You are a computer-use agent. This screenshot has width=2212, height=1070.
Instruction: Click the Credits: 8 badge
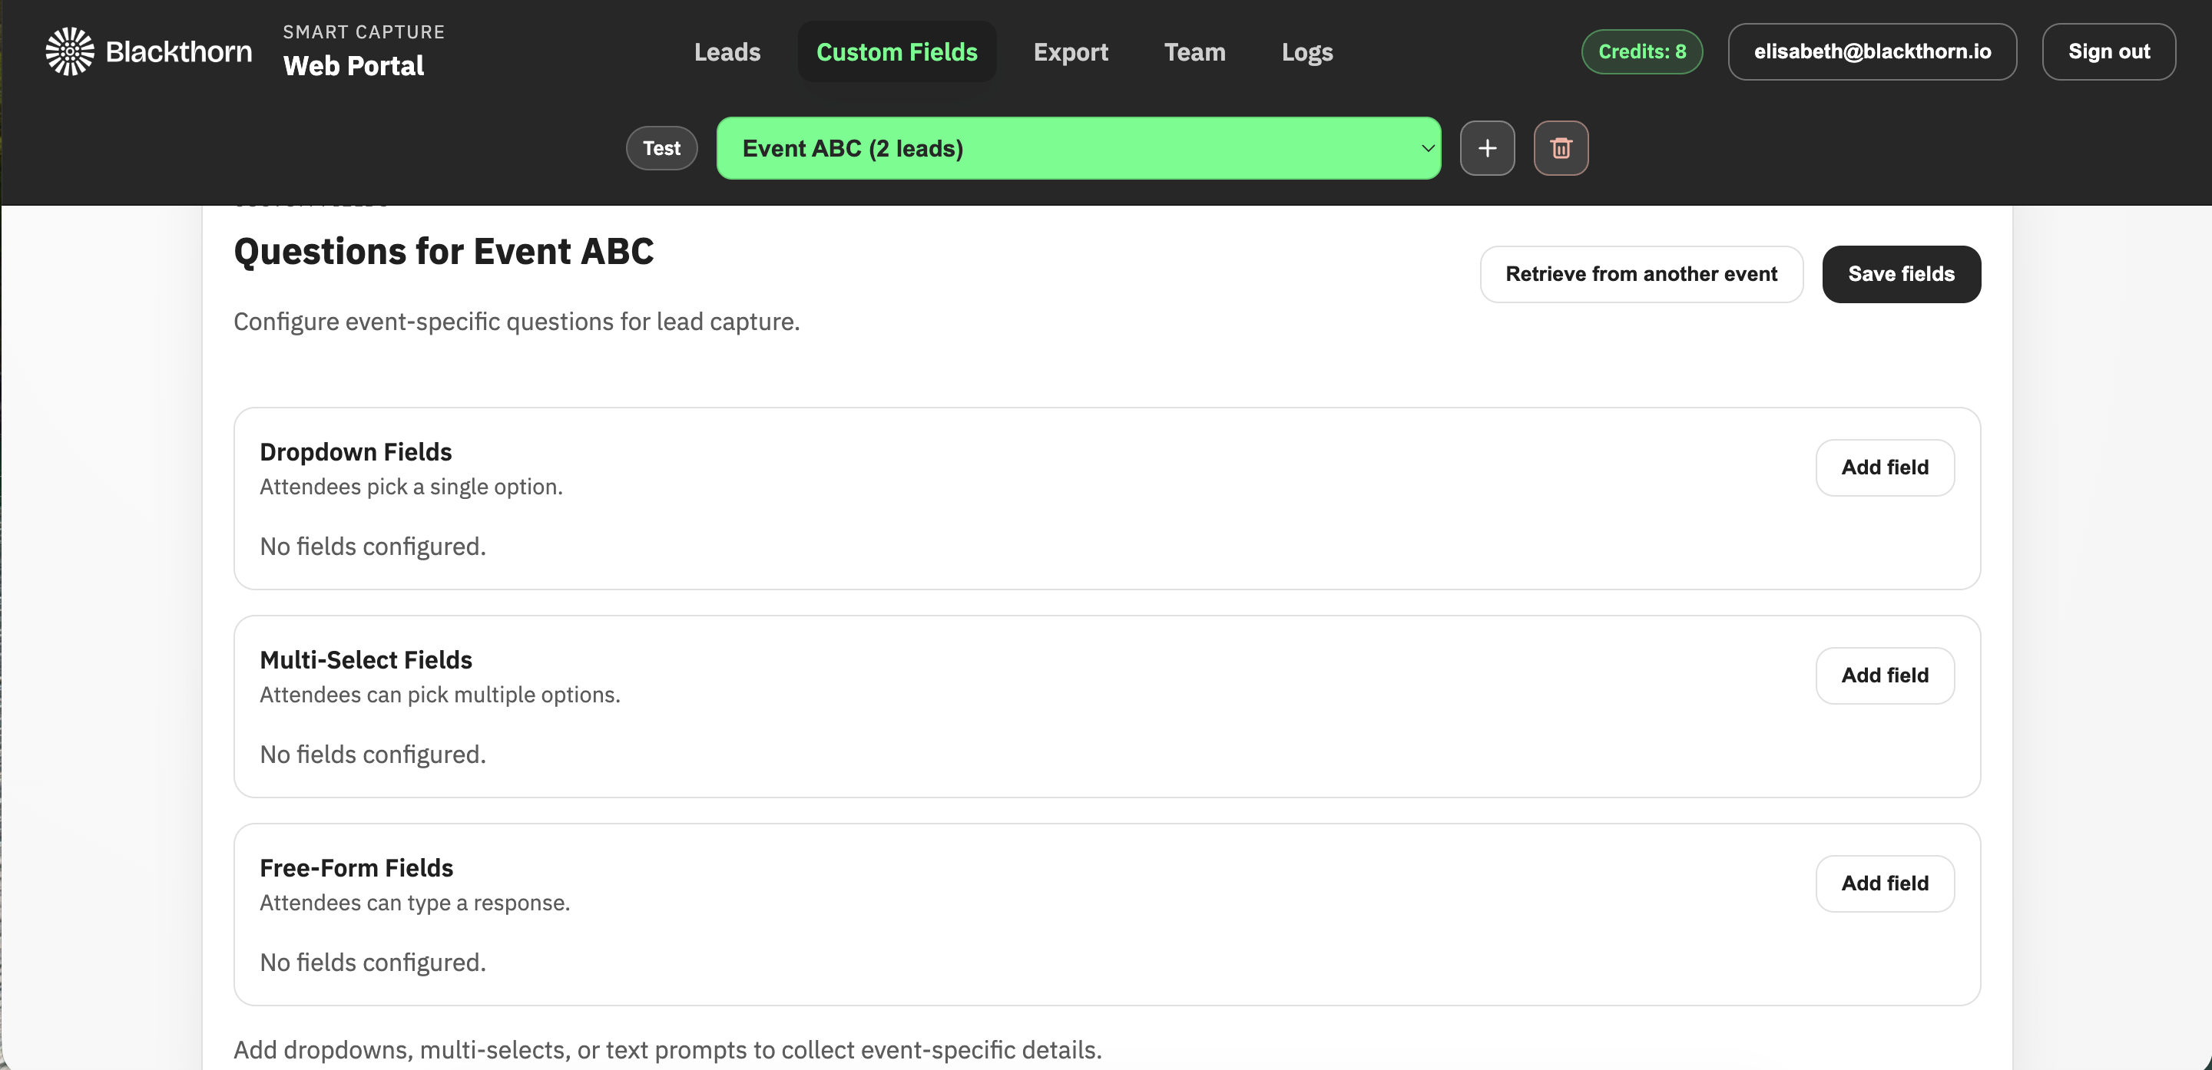(1641, 51)
